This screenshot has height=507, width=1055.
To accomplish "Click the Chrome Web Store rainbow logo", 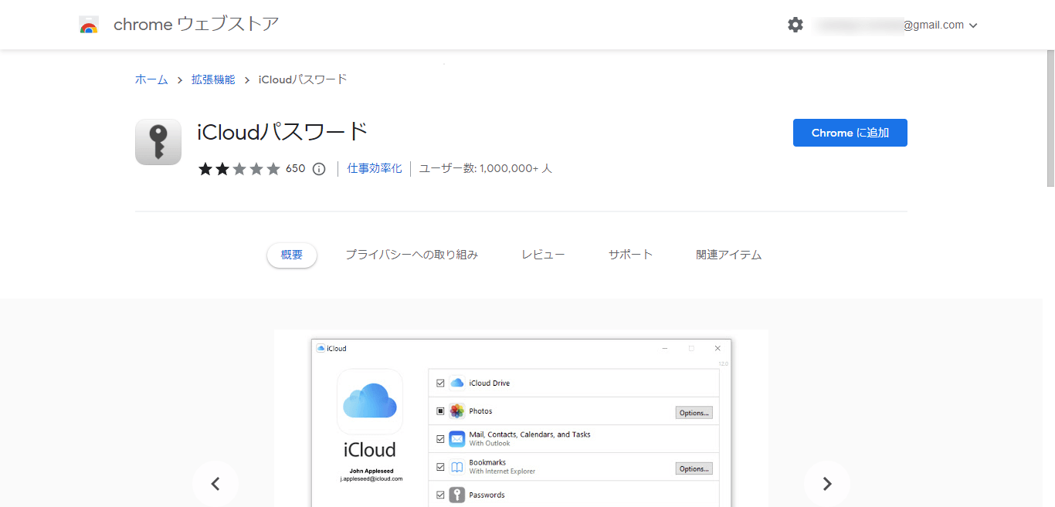I will 89,25.
